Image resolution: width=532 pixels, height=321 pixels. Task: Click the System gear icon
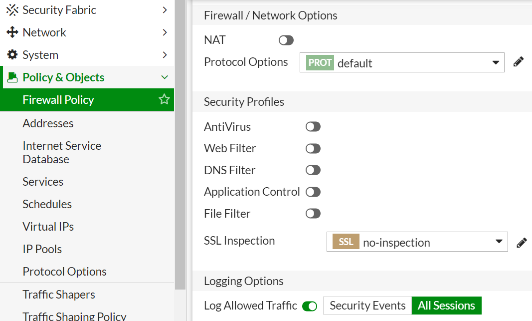point(12,55)
